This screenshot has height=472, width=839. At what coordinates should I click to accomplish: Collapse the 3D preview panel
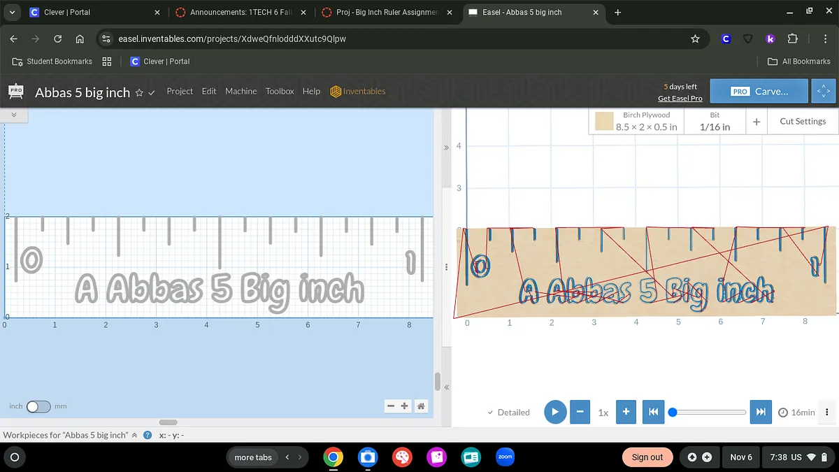pos(445,148)
